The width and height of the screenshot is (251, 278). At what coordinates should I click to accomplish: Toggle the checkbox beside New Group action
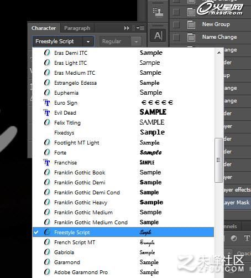pos(176,24)
